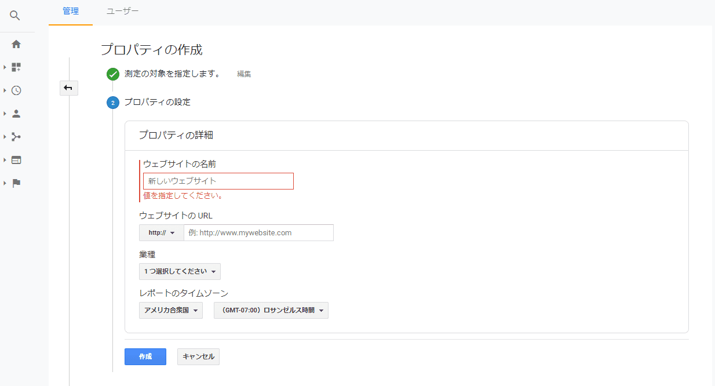Open the Conversions flag icon in the sidebar

(16, 183)
